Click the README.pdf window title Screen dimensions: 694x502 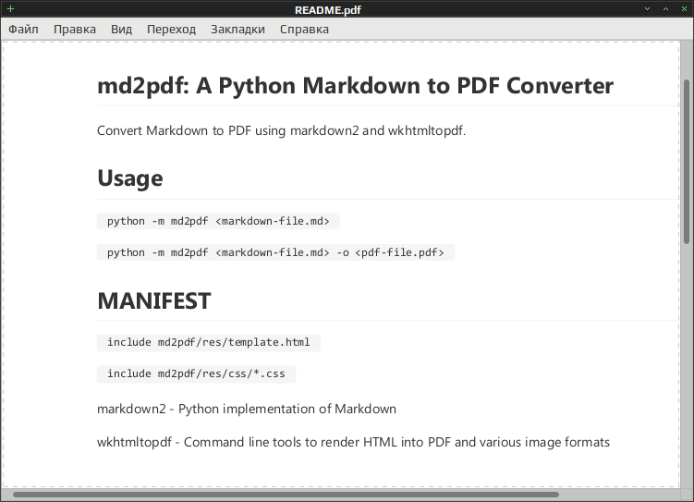pos(328,10)
